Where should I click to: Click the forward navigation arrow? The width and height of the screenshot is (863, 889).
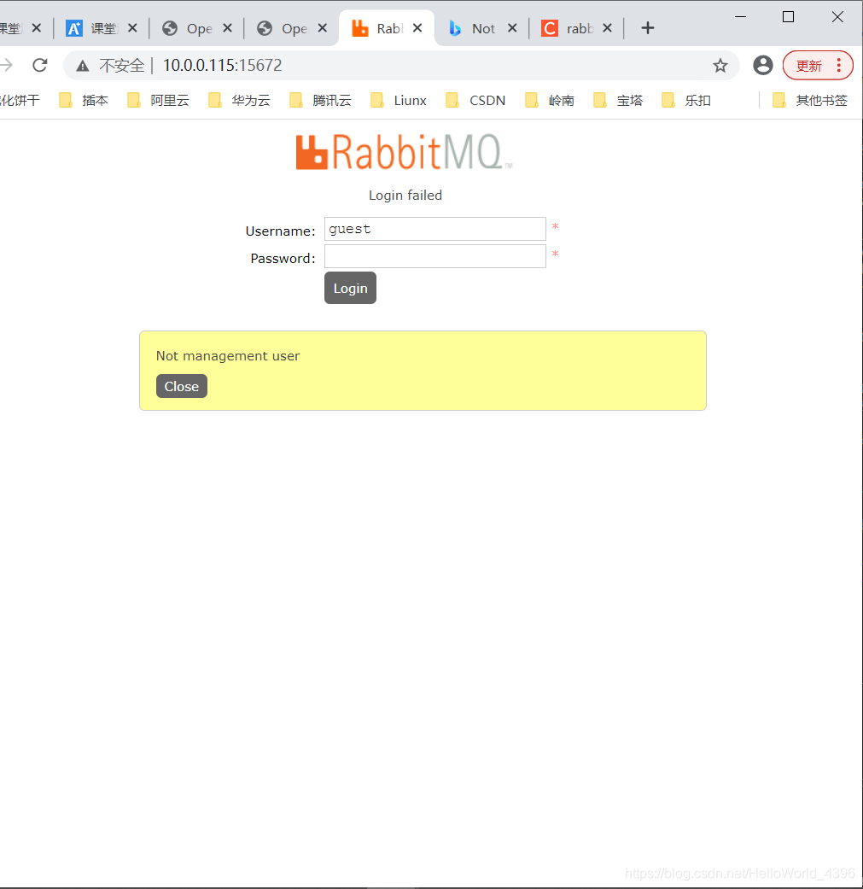(x=6, y=65)
